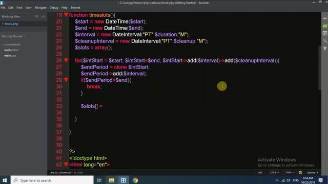
Task: Click the image panel icon in right toolbar
Action: [324, 33]
